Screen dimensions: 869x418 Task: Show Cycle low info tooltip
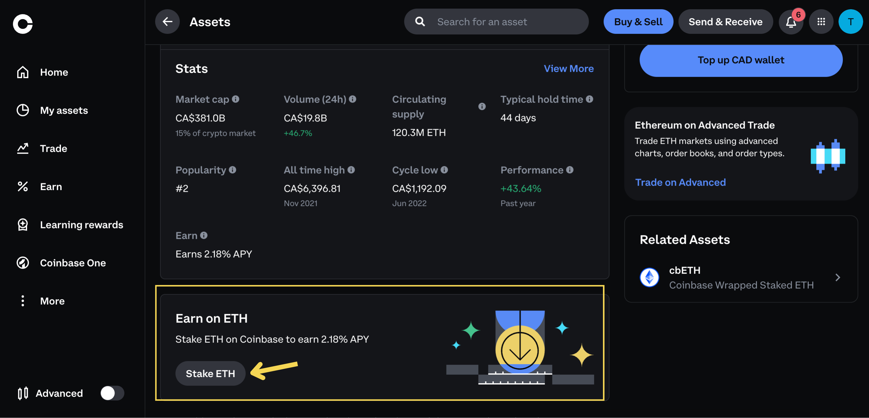point(444,170)
